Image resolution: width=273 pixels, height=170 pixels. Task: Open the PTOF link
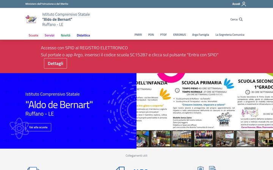pos(163,35)
